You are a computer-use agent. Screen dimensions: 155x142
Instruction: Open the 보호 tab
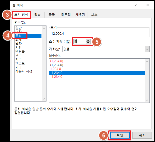(x=94, y=15)
